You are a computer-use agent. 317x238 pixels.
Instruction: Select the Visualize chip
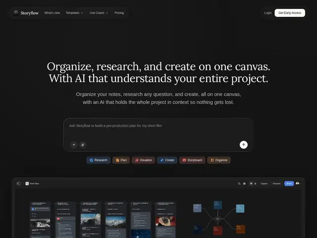pos(143,160)
